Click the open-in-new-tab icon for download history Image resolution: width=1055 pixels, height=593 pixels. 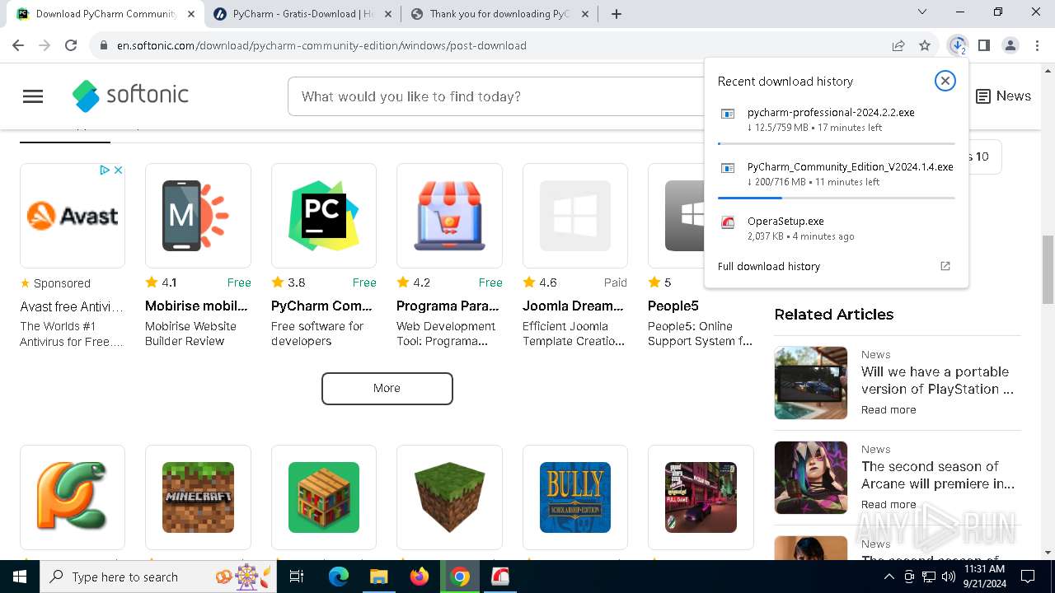(x=945, y=266)
